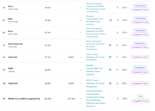The image size is (155, 111).
Task: Select the NFNet-F5 w/ SAM model name
Action: pyautogui.click(x=24, y=99)
